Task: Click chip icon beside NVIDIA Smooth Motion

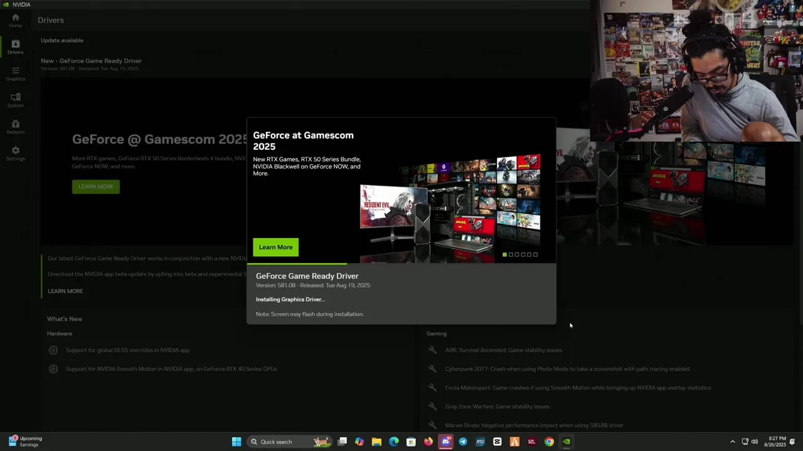Action: (53, 369)
